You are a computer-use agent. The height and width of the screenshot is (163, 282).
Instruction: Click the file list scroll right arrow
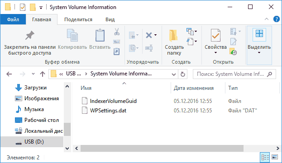pyautogui.click(x=277, y=148)
